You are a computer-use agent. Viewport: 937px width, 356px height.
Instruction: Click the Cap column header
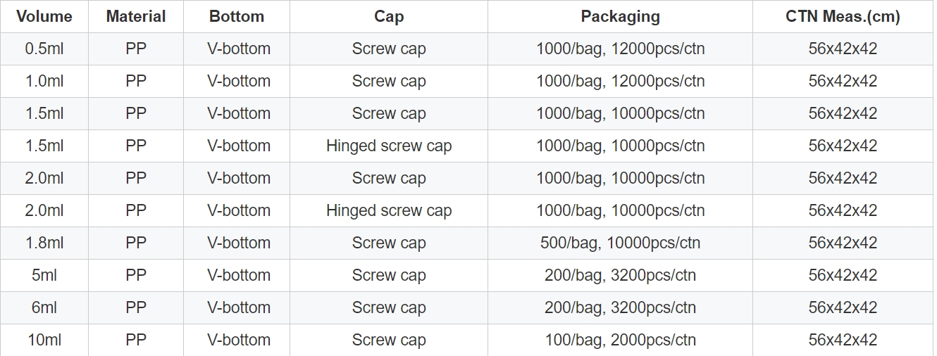click(389, 17)
